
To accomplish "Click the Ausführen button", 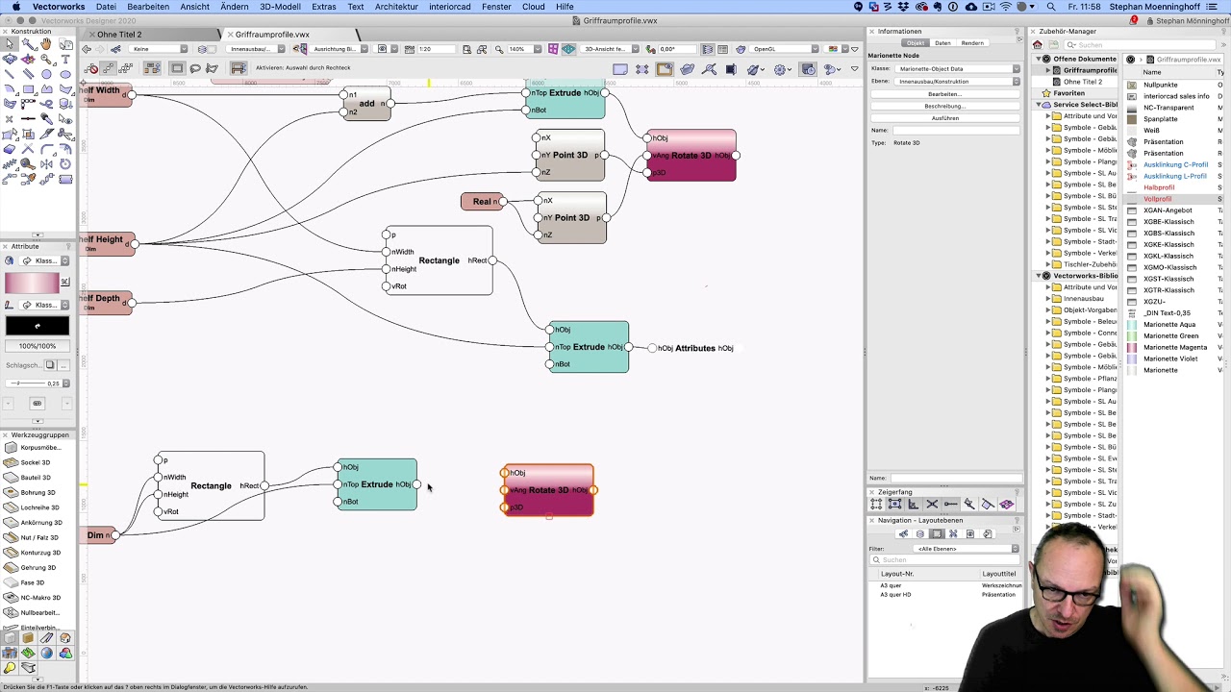I will click(x=945, y=118).
